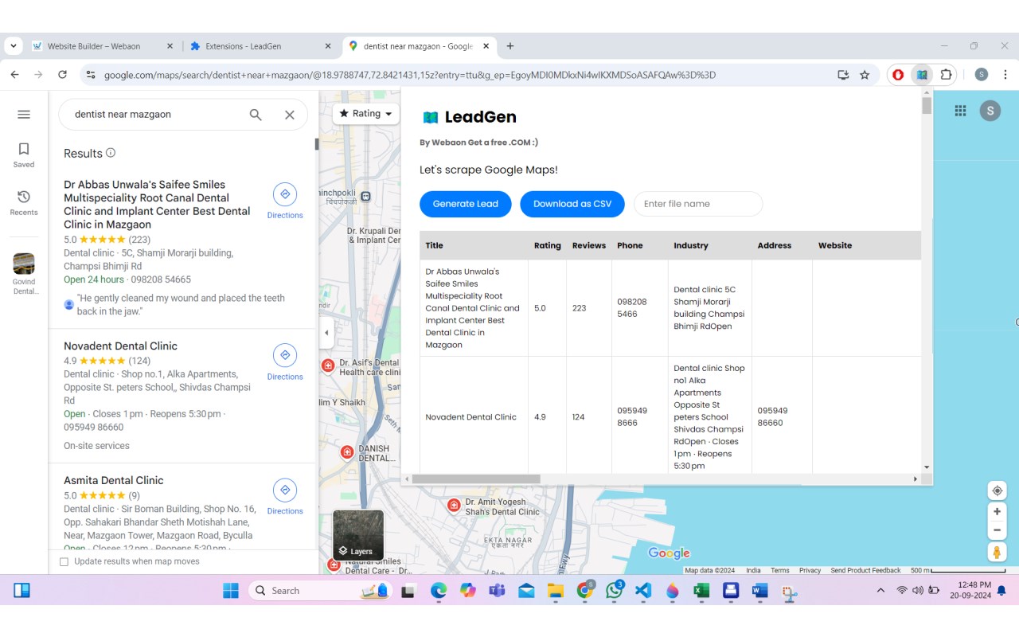Open the Saved places panel
1019x637 pixels.
[24, 155]
